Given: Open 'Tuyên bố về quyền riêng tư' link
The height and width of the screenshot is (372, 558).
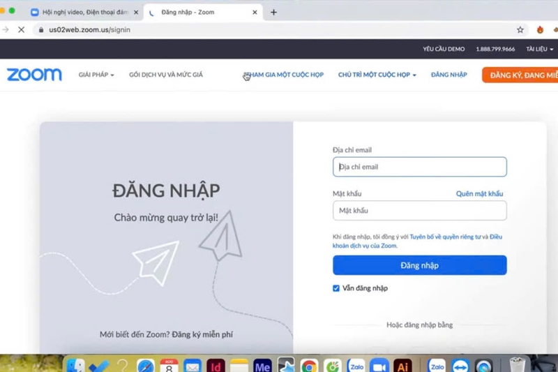Looking at the screenshot, I should [x=445, y=237].
